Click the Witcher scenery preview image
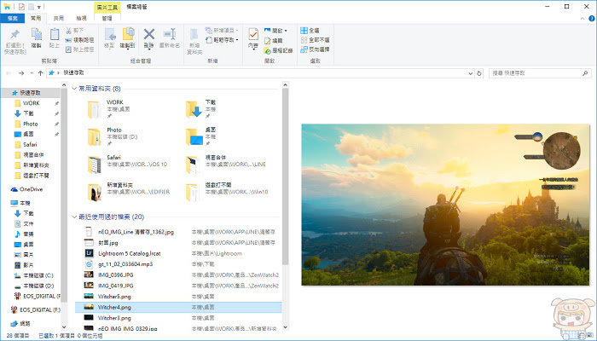This screenshot has height=341, width=597. click(445, 205)
